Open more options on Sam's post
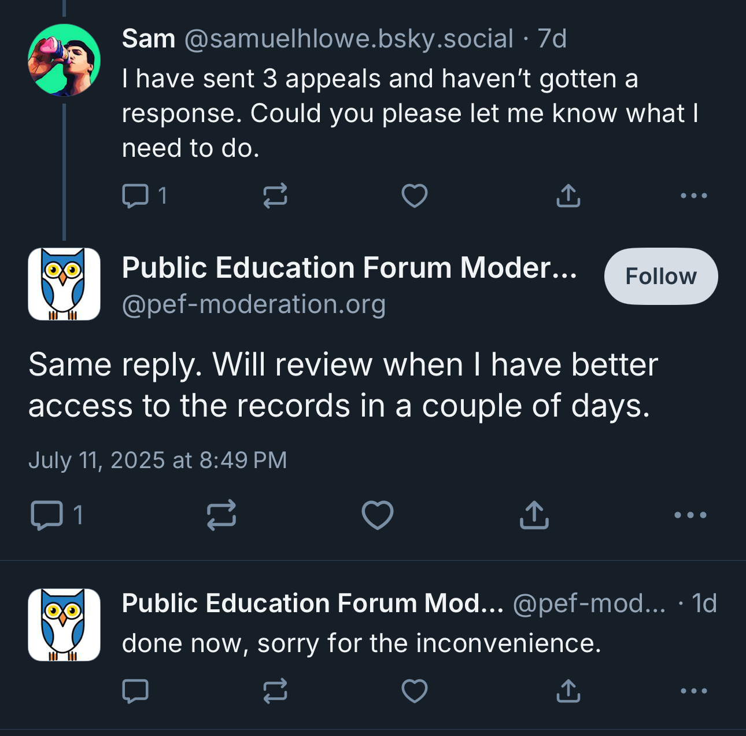The height and width of the screenshot is (736, 746). coord(693,196)
